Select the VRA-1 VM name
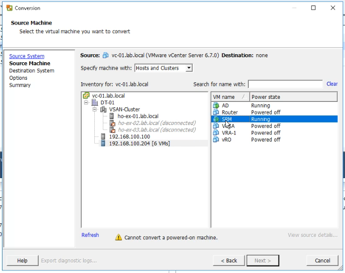Screen dimensions: 345x273 pyautogui.click(x=229, y=133)
